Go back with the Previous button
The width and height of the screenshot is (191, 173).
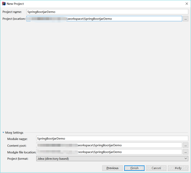pyautogui.click(x=112, y=168)
